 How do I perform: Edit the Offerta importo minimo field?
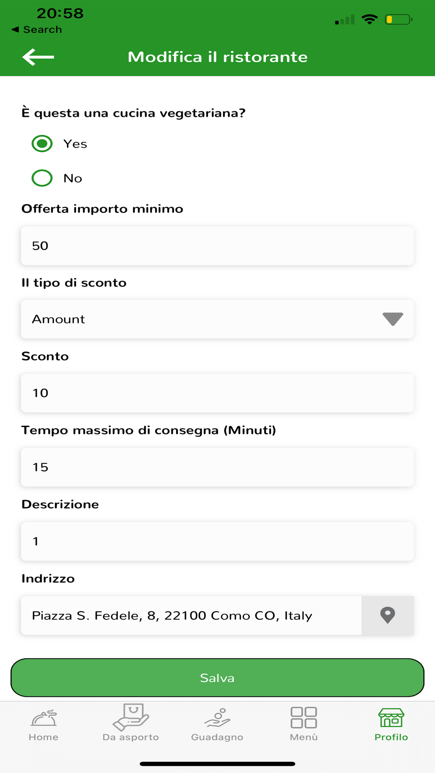217,246
